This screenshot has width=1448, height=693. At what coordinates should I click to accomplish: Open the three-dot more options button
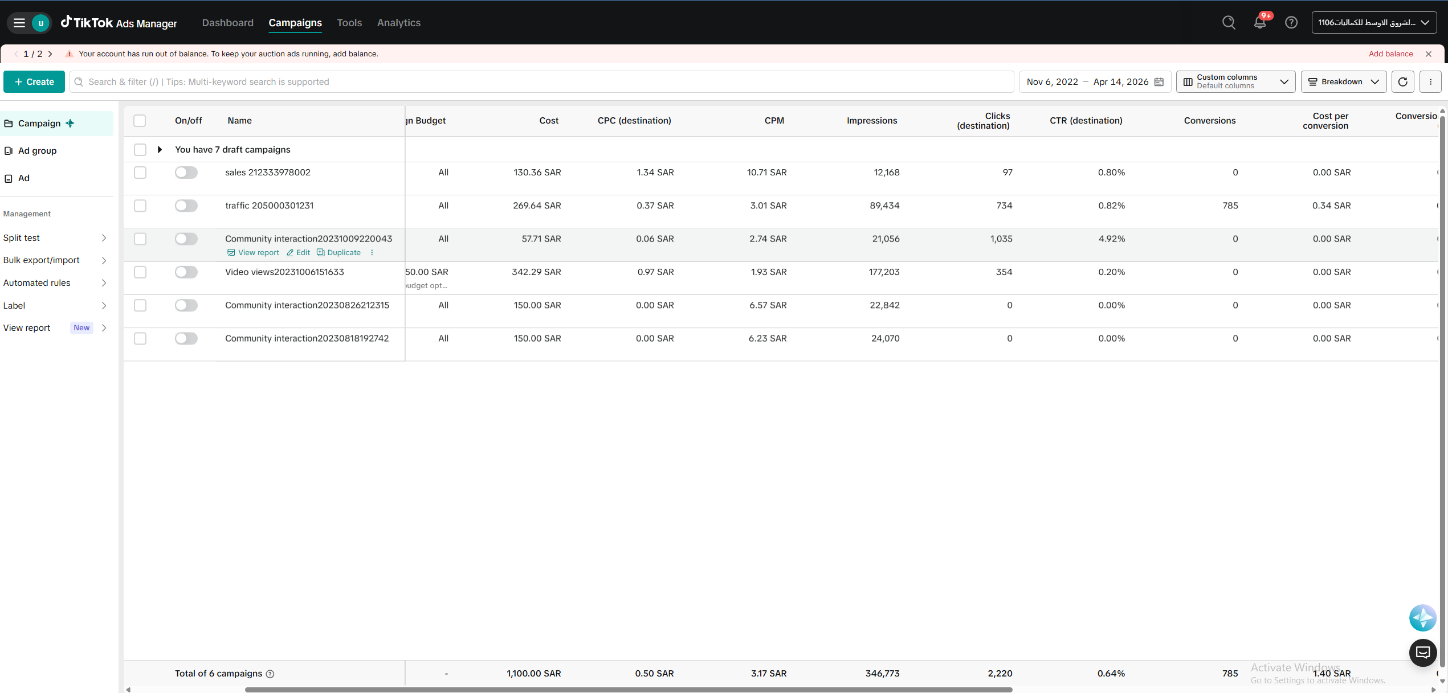coord(1431,82)
